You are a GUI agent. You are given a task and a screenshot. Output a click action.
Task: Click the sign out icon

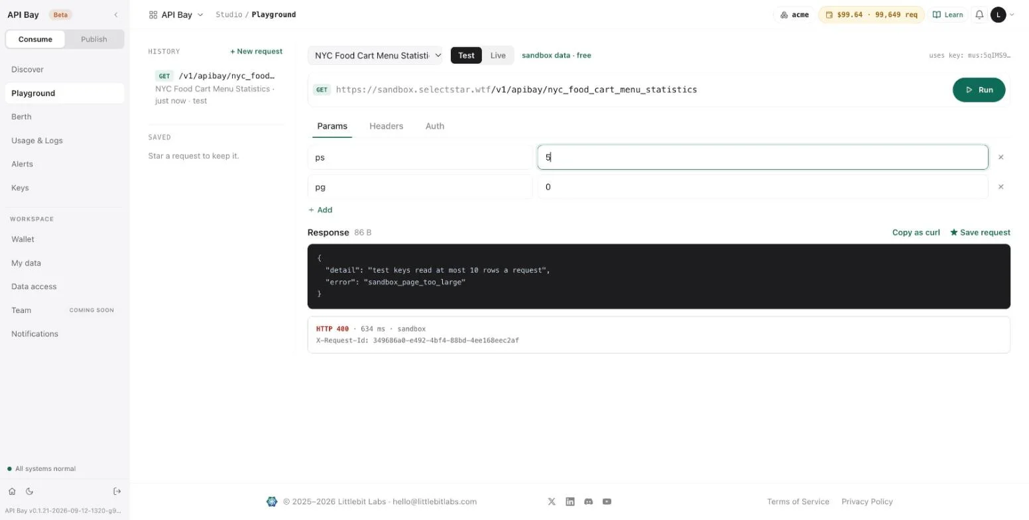[117, 491]
